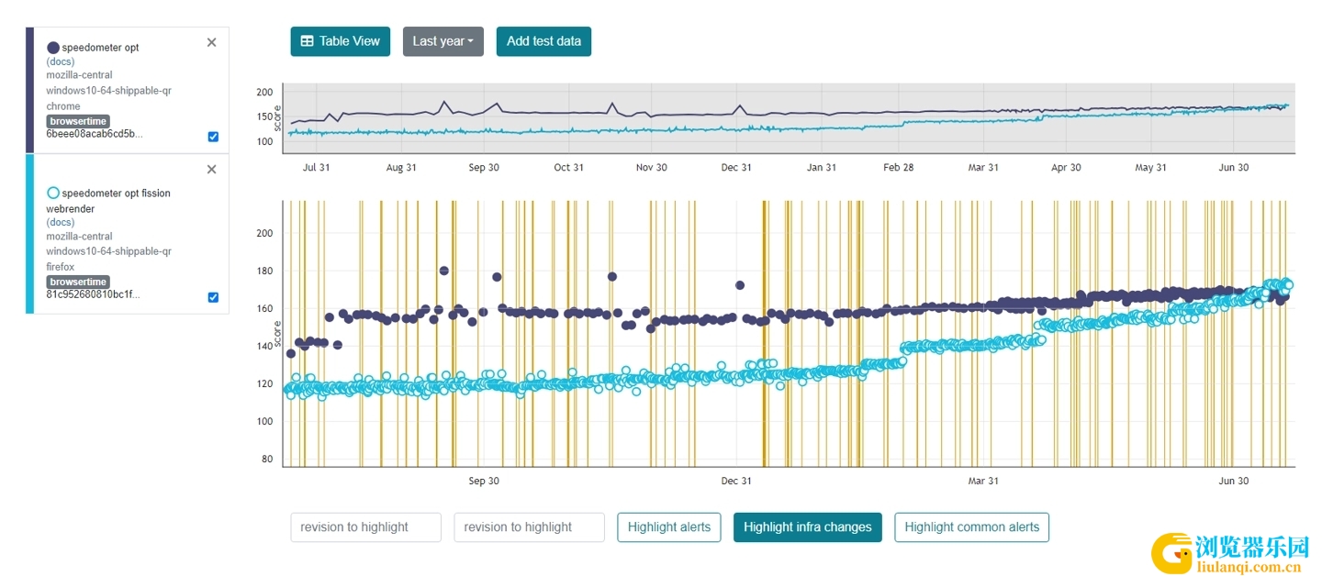This screenshot has width=1322, height=576.
Task: Click the Aug 31 overview axis label
Action: pyautogui.click(x=401, y=168)
